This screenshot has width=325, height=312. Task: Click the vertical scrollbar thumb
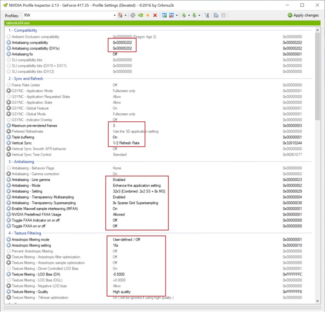point(317,76)
